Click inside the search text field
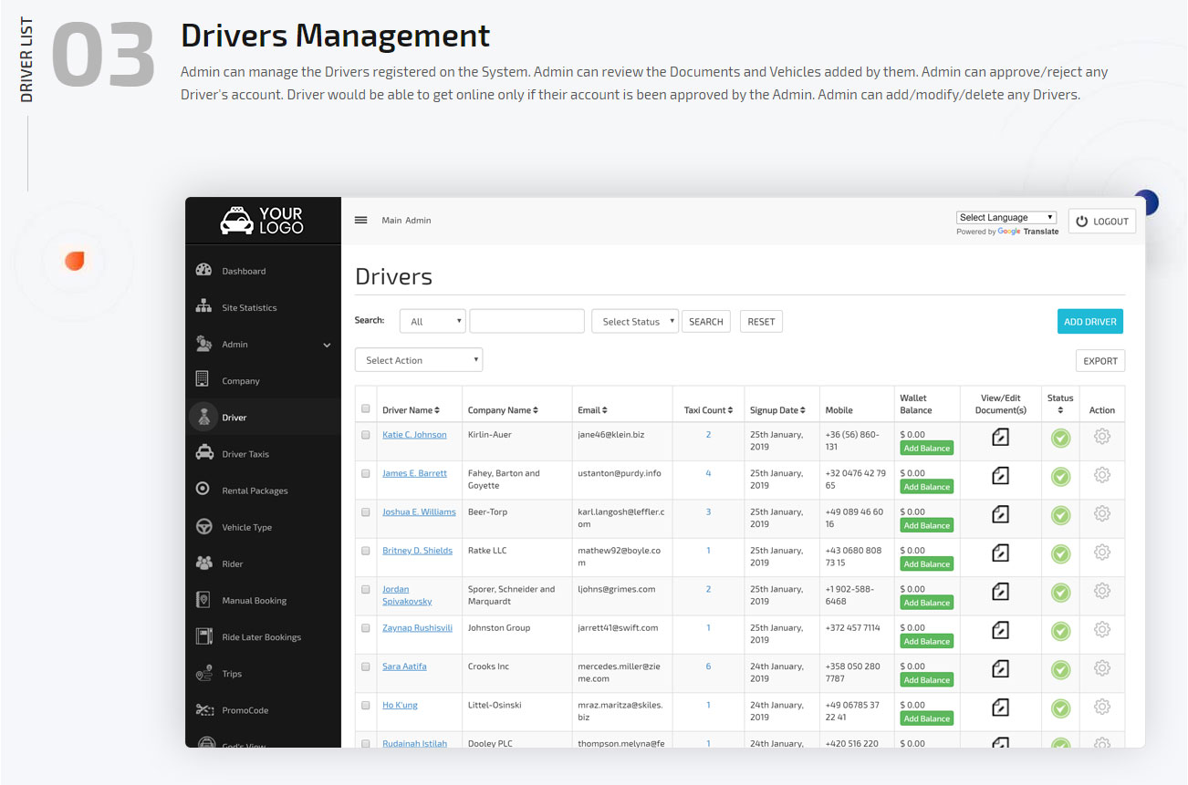The height and width of the screenshot is (785, 1188). pos(526,320)
